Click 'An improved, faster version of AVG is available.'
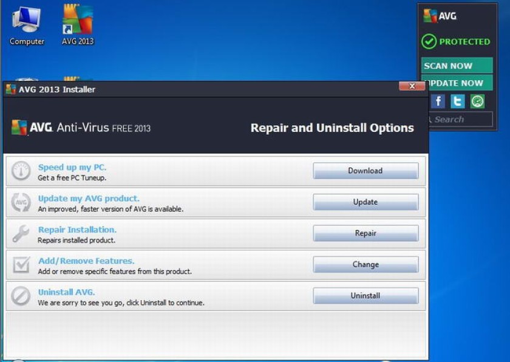Screen dimensions: 510x362 click(110, 209)
